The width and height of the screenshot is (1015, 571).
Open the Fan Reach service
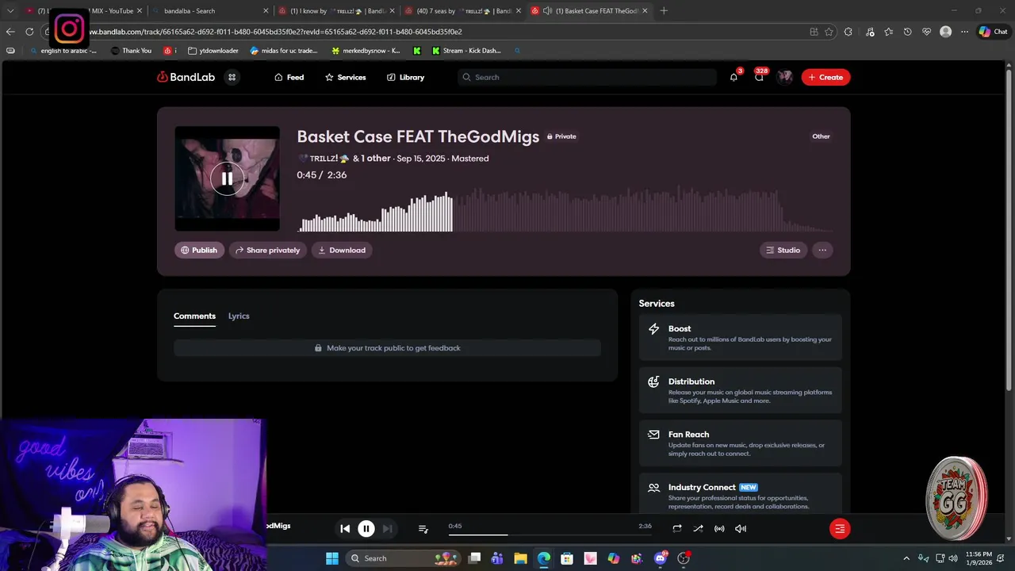pos(740,443)
